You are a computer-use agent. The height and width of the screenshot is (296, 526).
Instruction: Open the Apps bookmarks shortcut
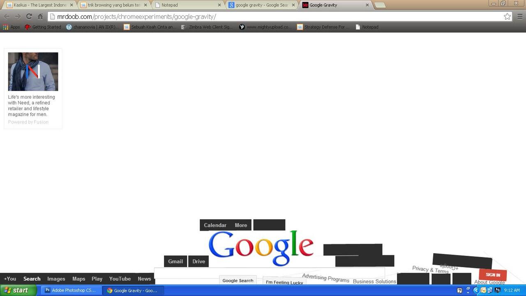[x=12, y=27]
